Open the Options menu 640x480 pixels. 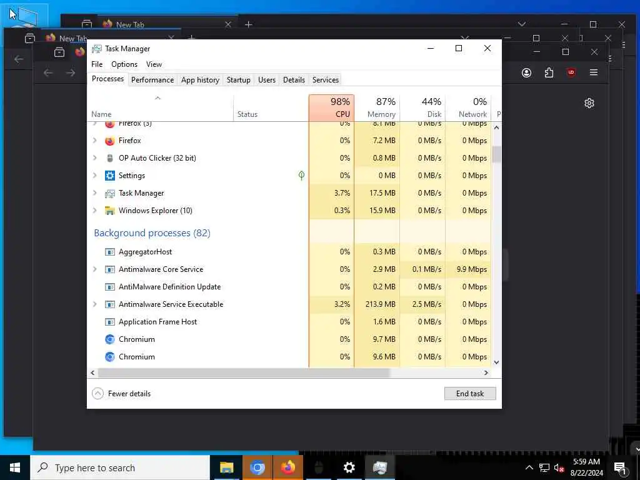coord(124,64)
